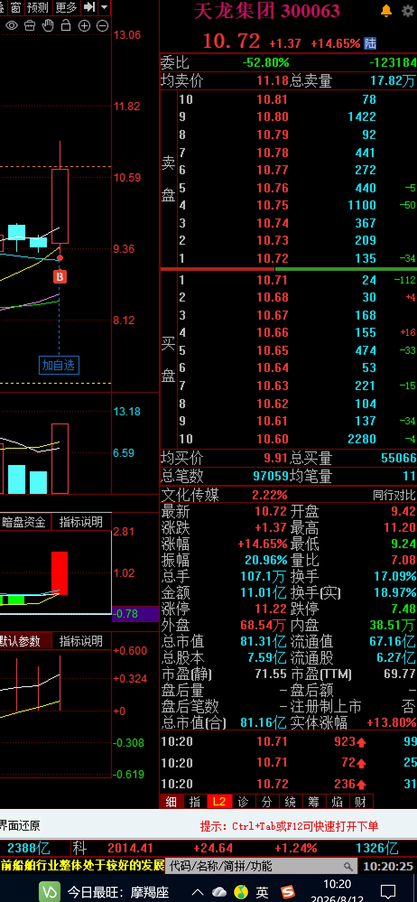Click the jump-to-end arrow icon
This screenshot has height=902, width=417.
[x=89, y=7]
